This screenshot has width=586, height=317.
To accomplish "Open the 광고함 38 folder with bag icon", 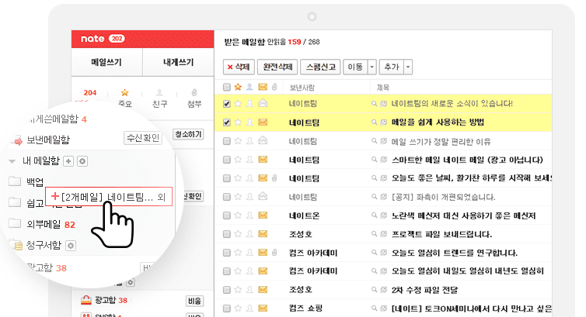I will 110,300.
